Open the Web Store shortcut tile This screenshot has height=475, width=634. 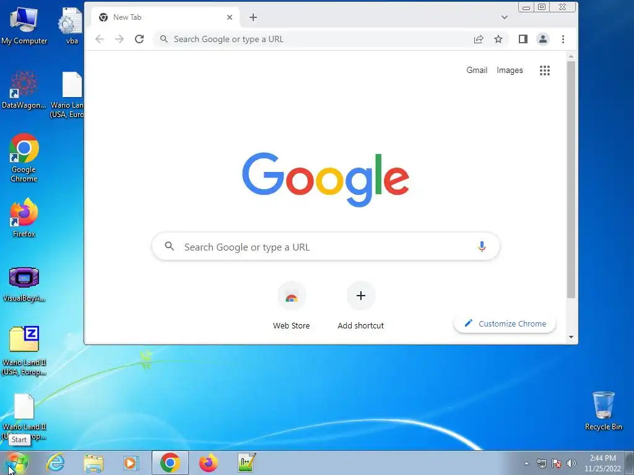291,306
